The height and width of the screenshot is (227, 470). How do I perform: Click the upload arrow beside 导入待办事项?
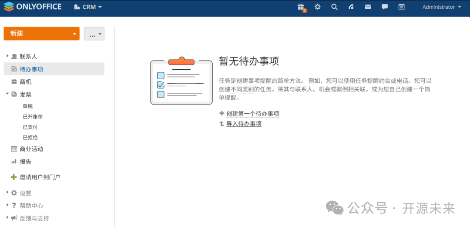coord(222,123)
